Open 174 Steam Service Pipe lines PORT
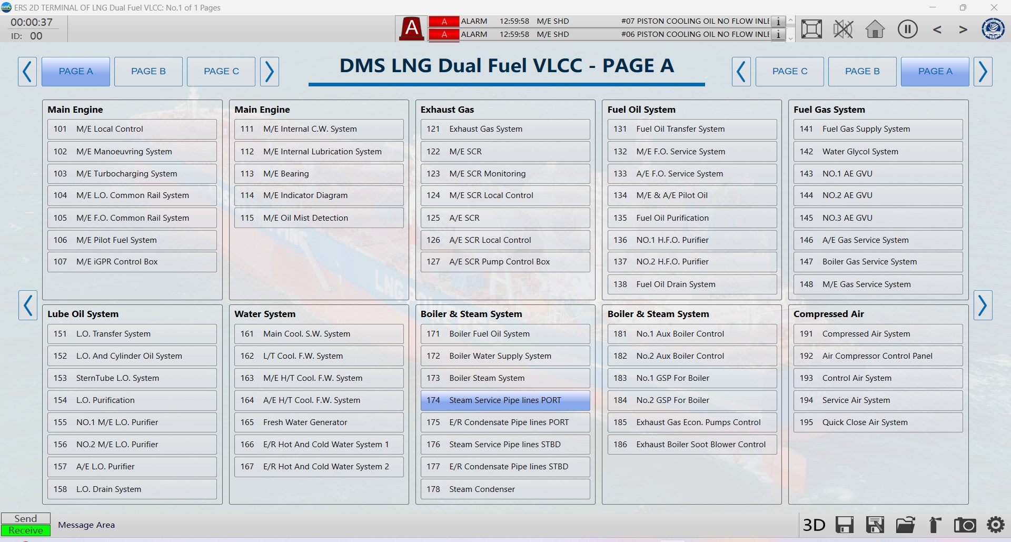This screenshot has width=1011, height=542. pos(506,400)
